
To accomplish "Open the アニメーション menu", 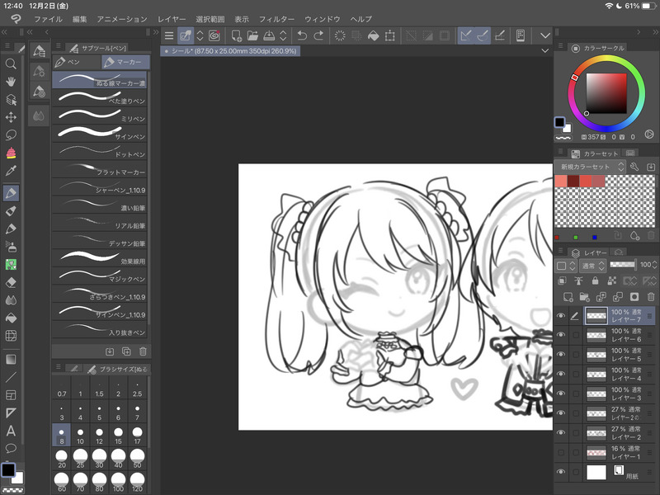I will [122, 19].
